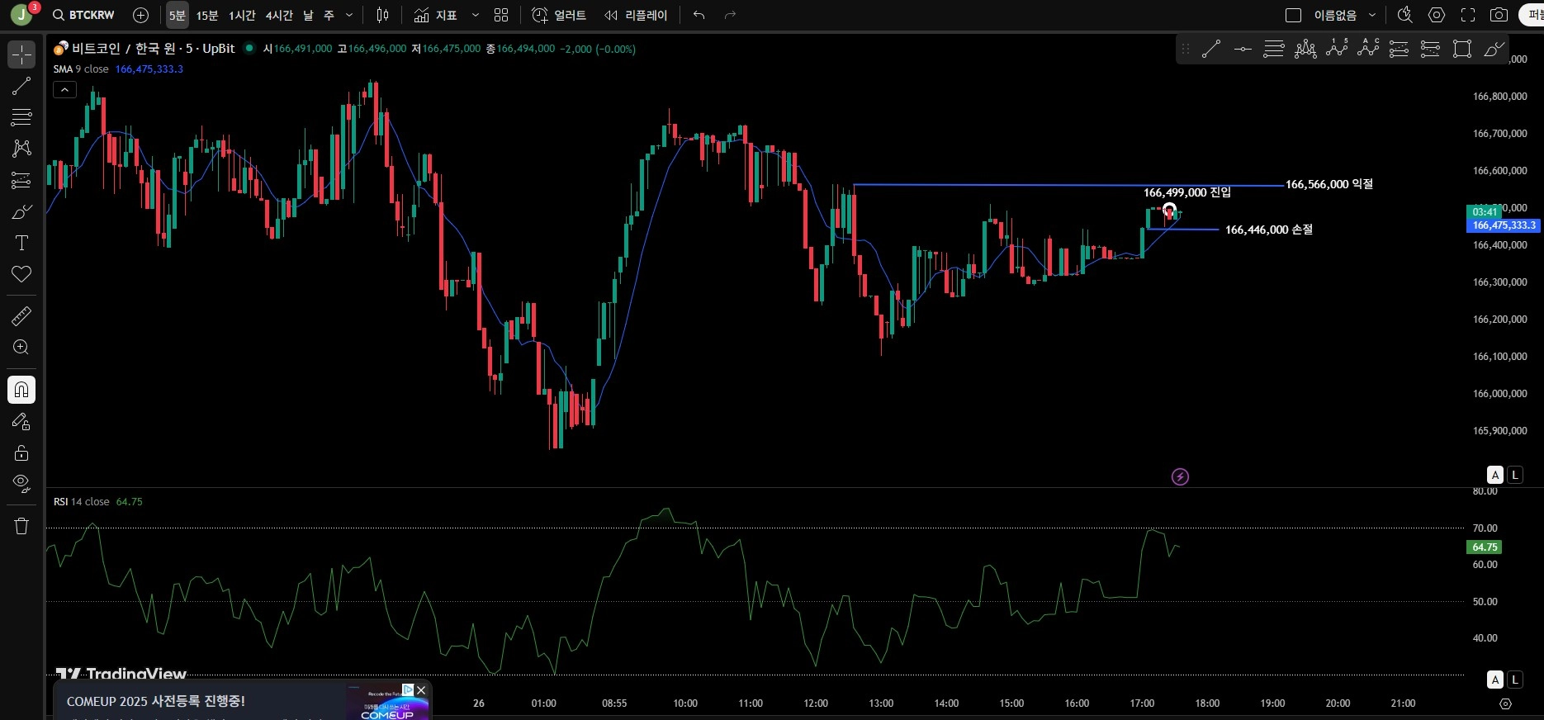The width and height of the screenshot is (1544, 720).
Task: Enter fullscreen mode
Action: pos(1468,15)
